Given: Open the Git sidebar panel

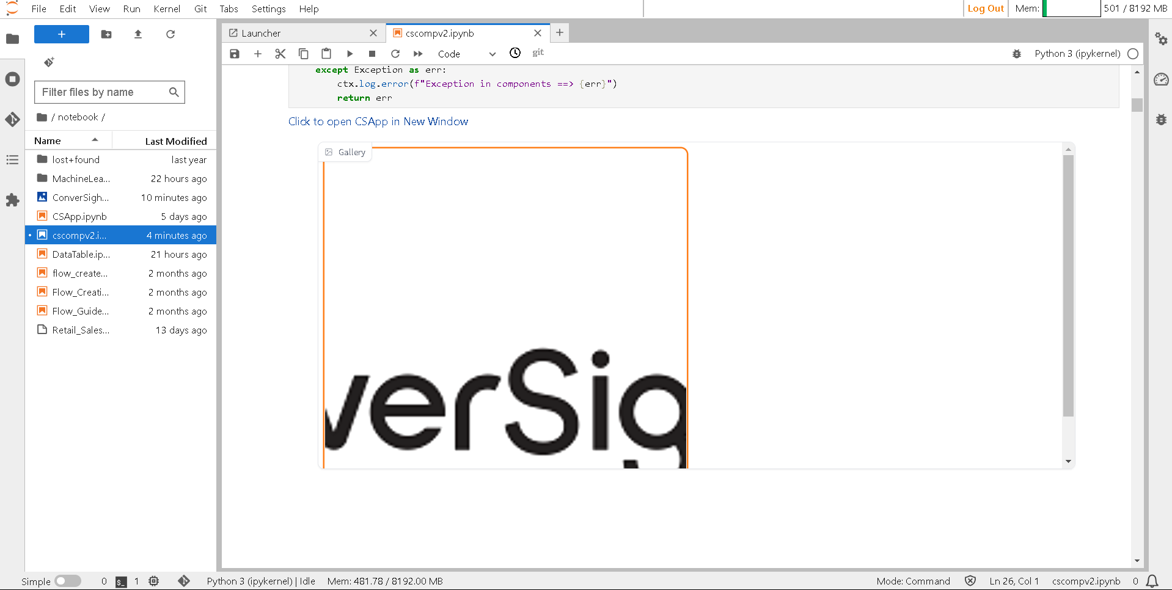Looking at the screenshot, I should tap(12, 120).
